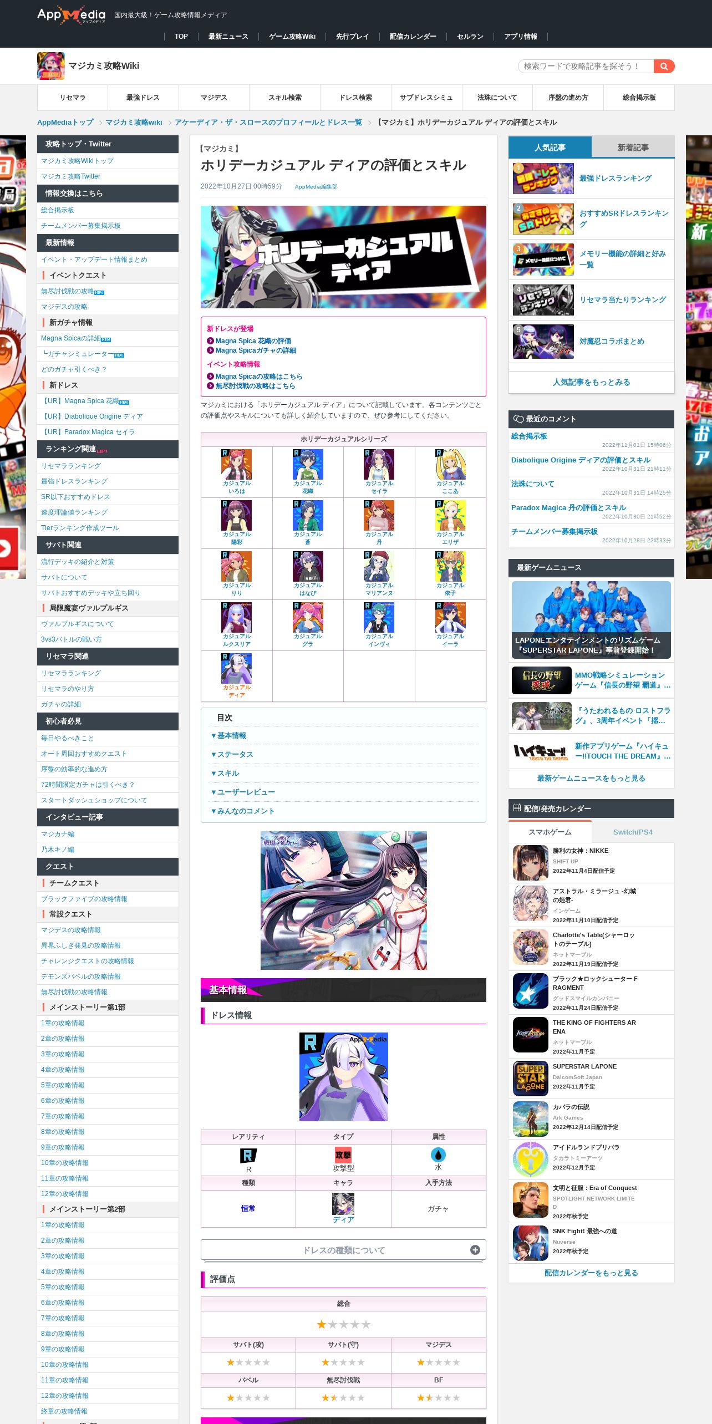Open Magna Spica 花織の評価 link
712x1424 pixels.
(253, 341)
